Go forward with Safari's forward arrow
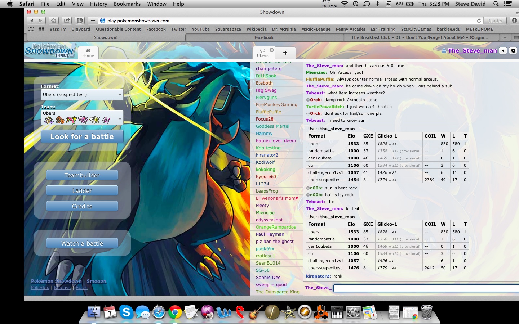Viewport: 519px width, 324px height. pos(41,21)
